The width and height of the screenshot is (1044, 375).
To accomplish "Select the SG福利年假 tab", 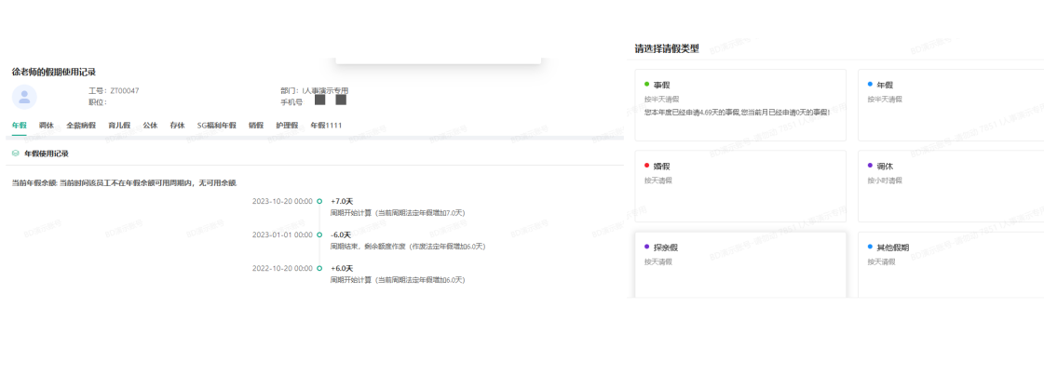I will click(216, 125).
